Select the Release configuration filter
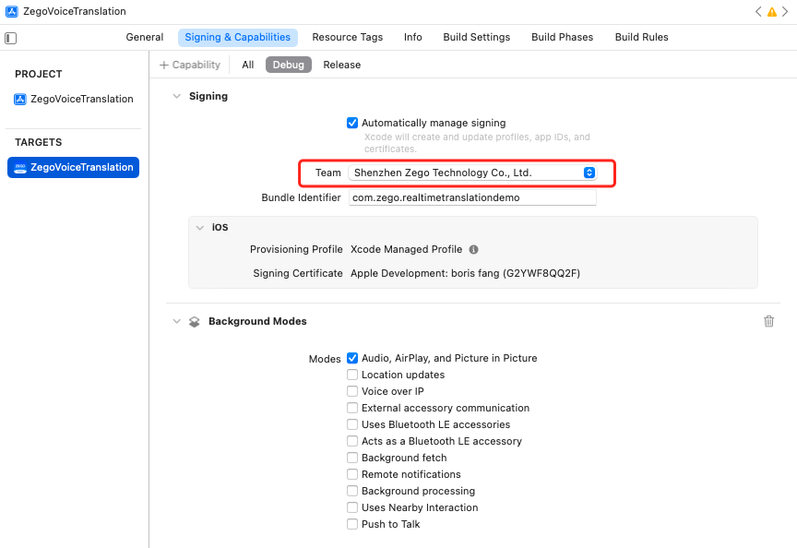 pyautogui.click(x=341, y=66)
